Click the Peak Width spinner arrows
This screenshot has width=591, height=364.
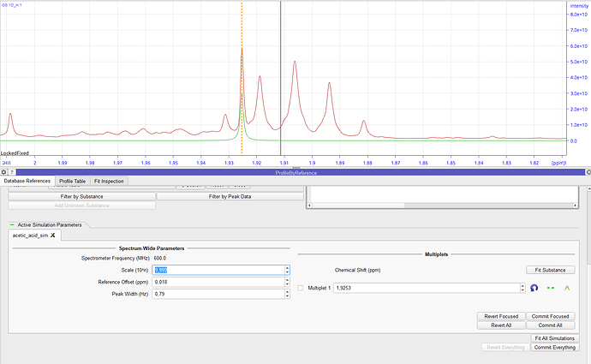pyautogui.click(x=286, y=295)
